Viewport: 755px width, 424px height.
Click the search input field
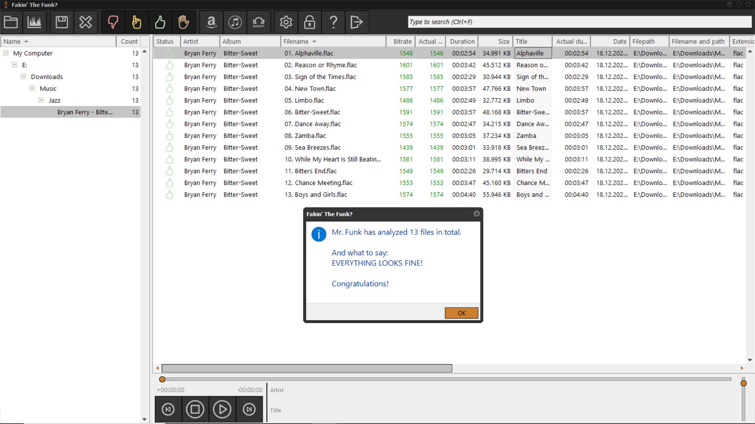click(x=579, y=22)
